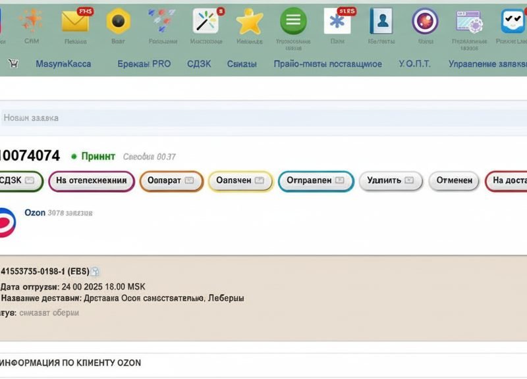Click the Удалить button

391,181
